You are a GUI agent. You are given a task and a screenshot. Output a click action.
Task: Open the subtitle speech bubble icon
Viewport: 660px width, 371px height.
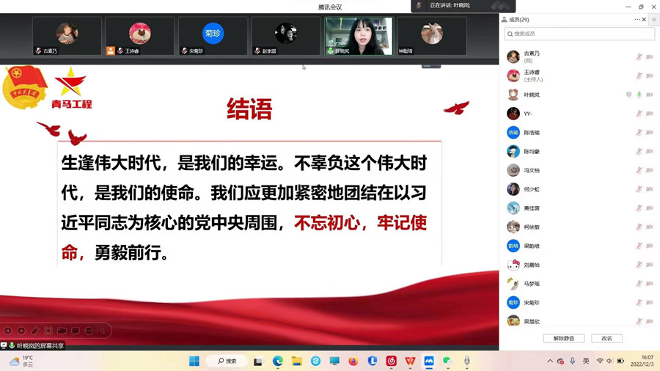tap(75, 331)
